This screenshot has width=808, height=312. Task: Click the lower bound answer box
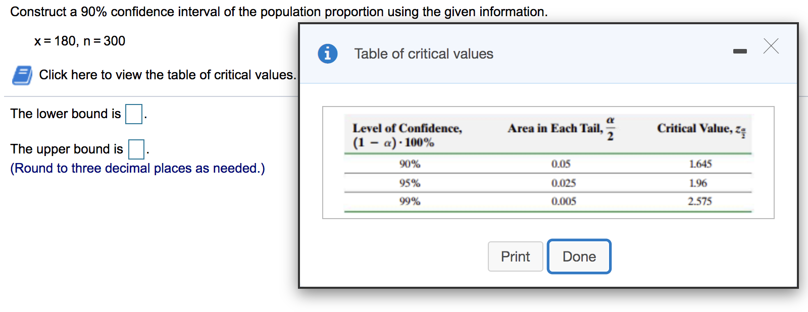click(x=134, y=114)
